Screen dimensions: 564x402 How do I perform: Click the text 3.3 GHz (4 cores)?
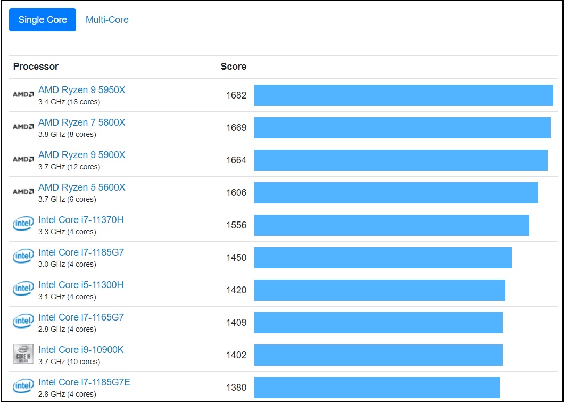tap(67, 232)
